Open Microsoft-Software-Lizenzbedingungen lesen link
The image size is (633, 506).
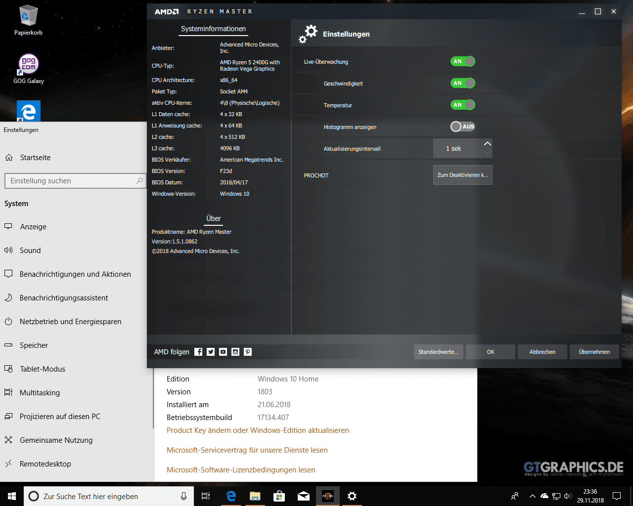click(241, 470)
